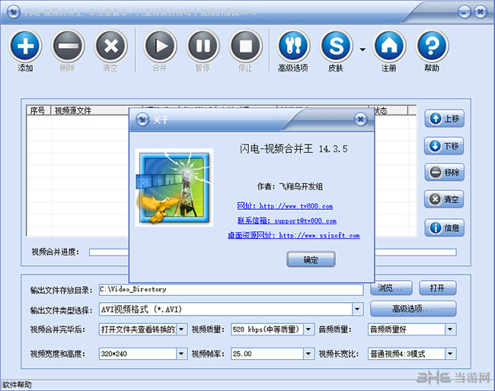
Task: Click the support@tv808.com email link
Action: pos(287,221)
